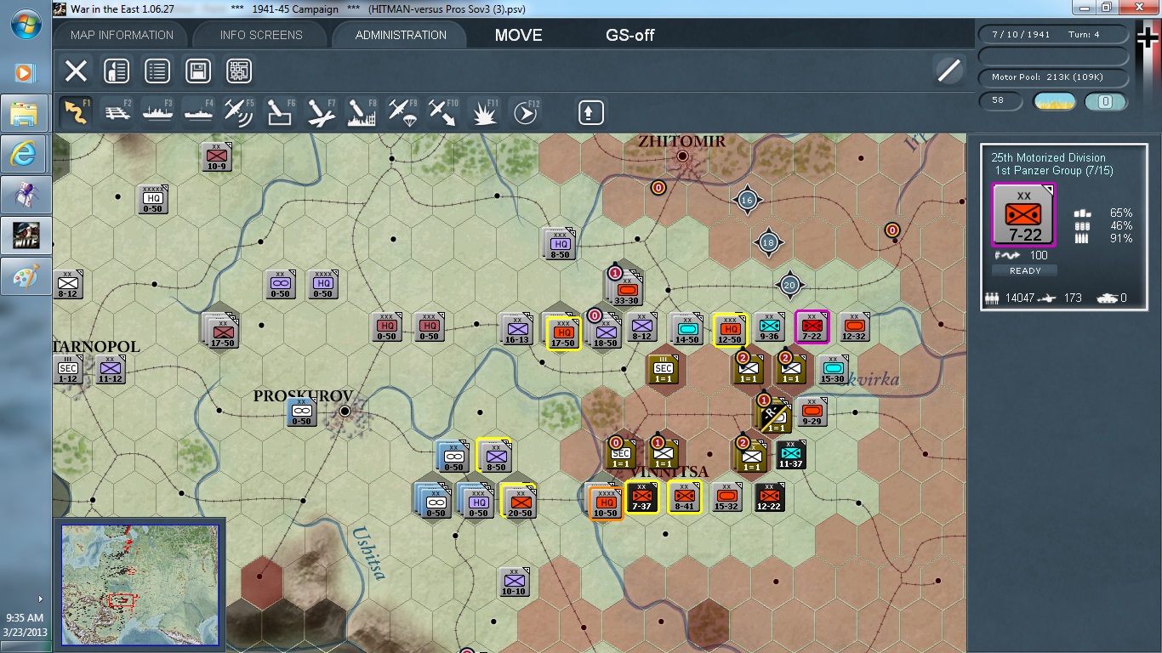Select Air recon mode (F5)
The height and width of the screenshot is (653, 1162).
coord(239,111)
